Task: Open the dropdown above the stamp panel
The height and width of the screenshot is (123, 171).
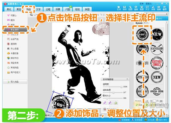Action: [x=167, y=14]
